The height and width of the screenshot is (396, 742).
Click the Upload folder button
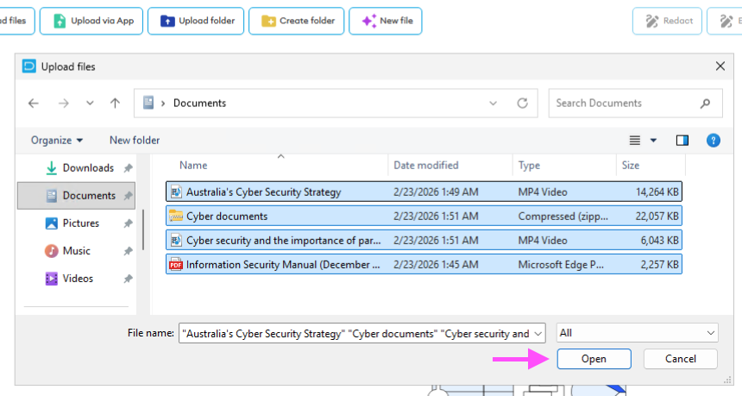(x=196, y=21)
